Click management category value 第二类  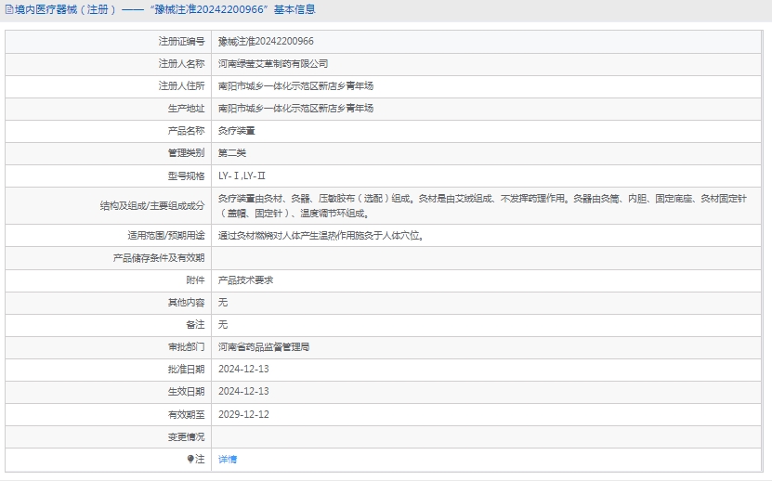coord(232,153)
